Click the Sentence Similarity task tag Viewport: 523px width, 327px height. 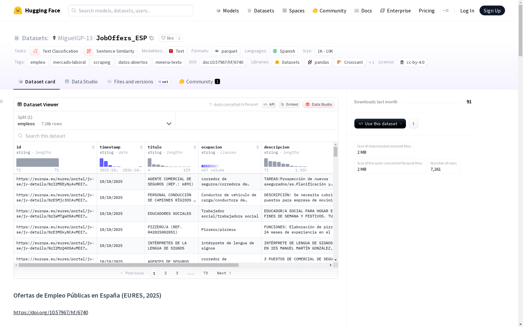[110, 51]
